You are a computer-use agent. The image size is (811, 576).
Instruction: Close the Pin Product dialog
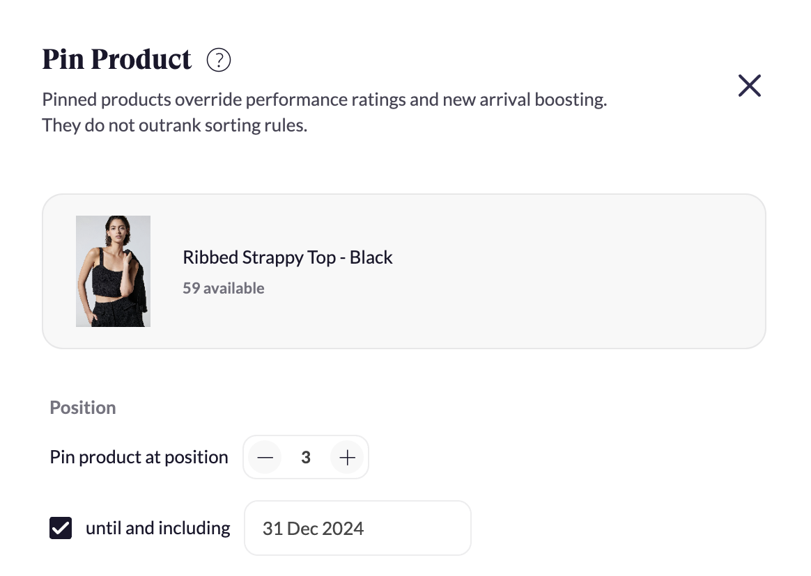750,86
